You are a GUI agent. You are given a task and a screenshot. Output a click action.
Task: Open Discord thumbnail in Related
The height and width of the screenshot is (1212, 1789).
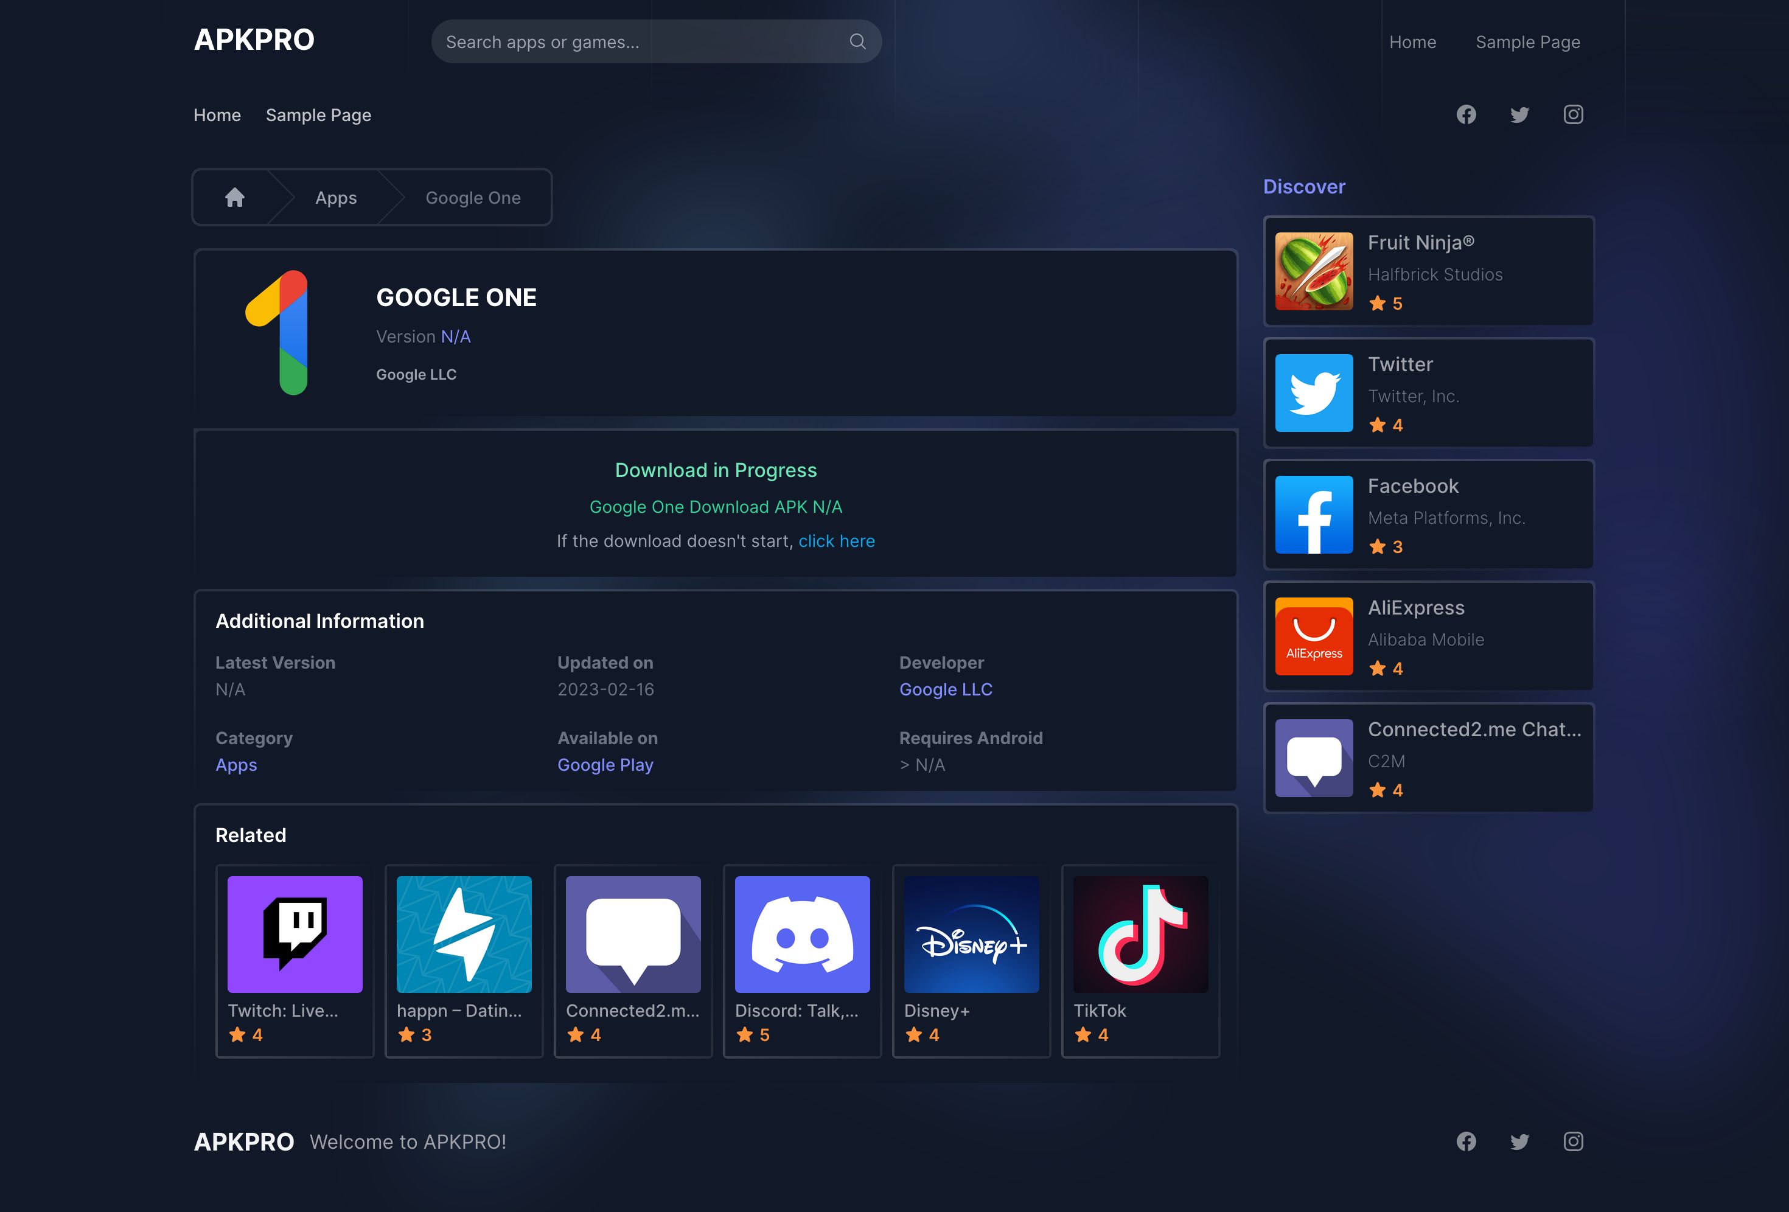click(802, 934)
